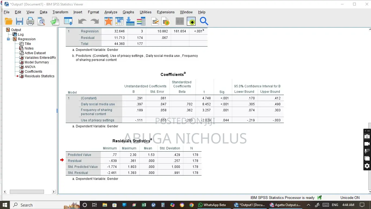Open the Extensions menu
This screenshot has width=371, height=209.
pos(166,12)
